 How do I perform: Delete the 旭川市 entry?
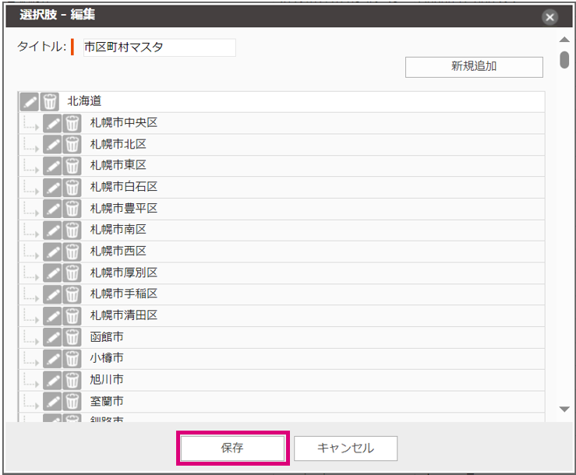(x=72, y=380)
